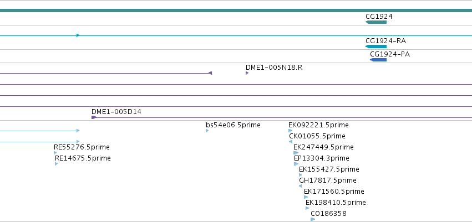Click the thick teal bar at top
472x222 pixels.
pos(236,11)
